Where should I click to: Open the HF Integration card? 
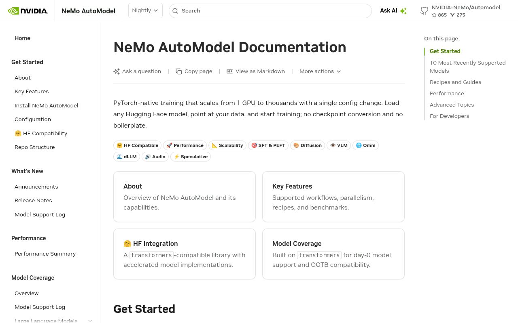click(x=185, y=254)
